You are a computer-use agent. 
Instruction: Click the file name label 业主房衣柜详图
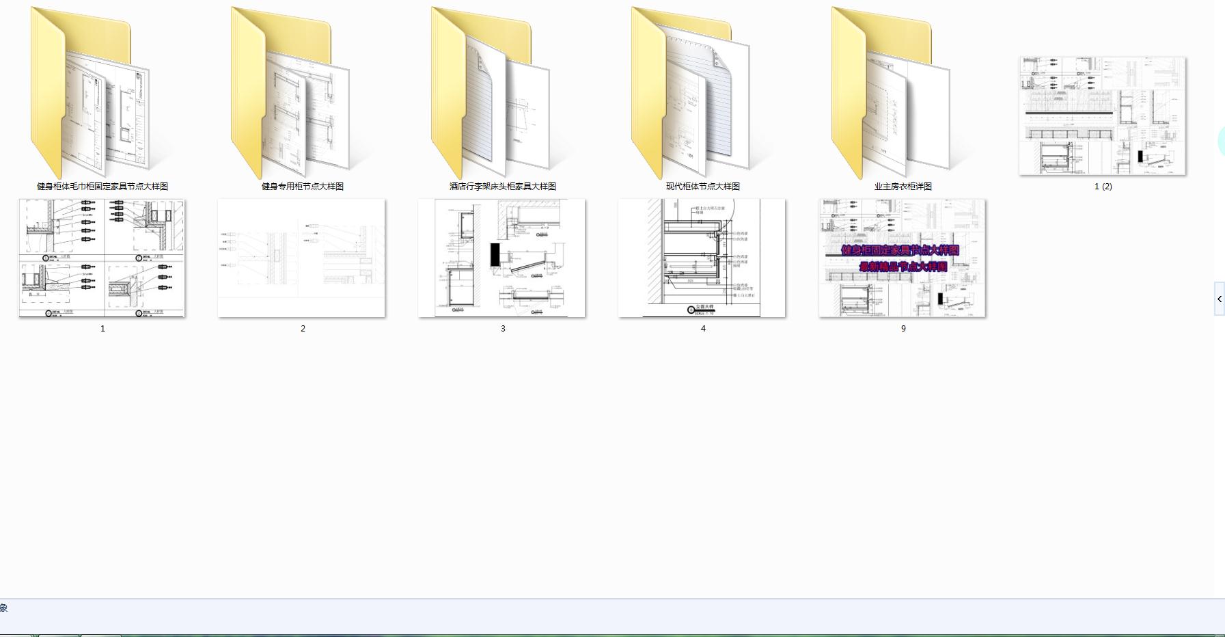[903, 186]
